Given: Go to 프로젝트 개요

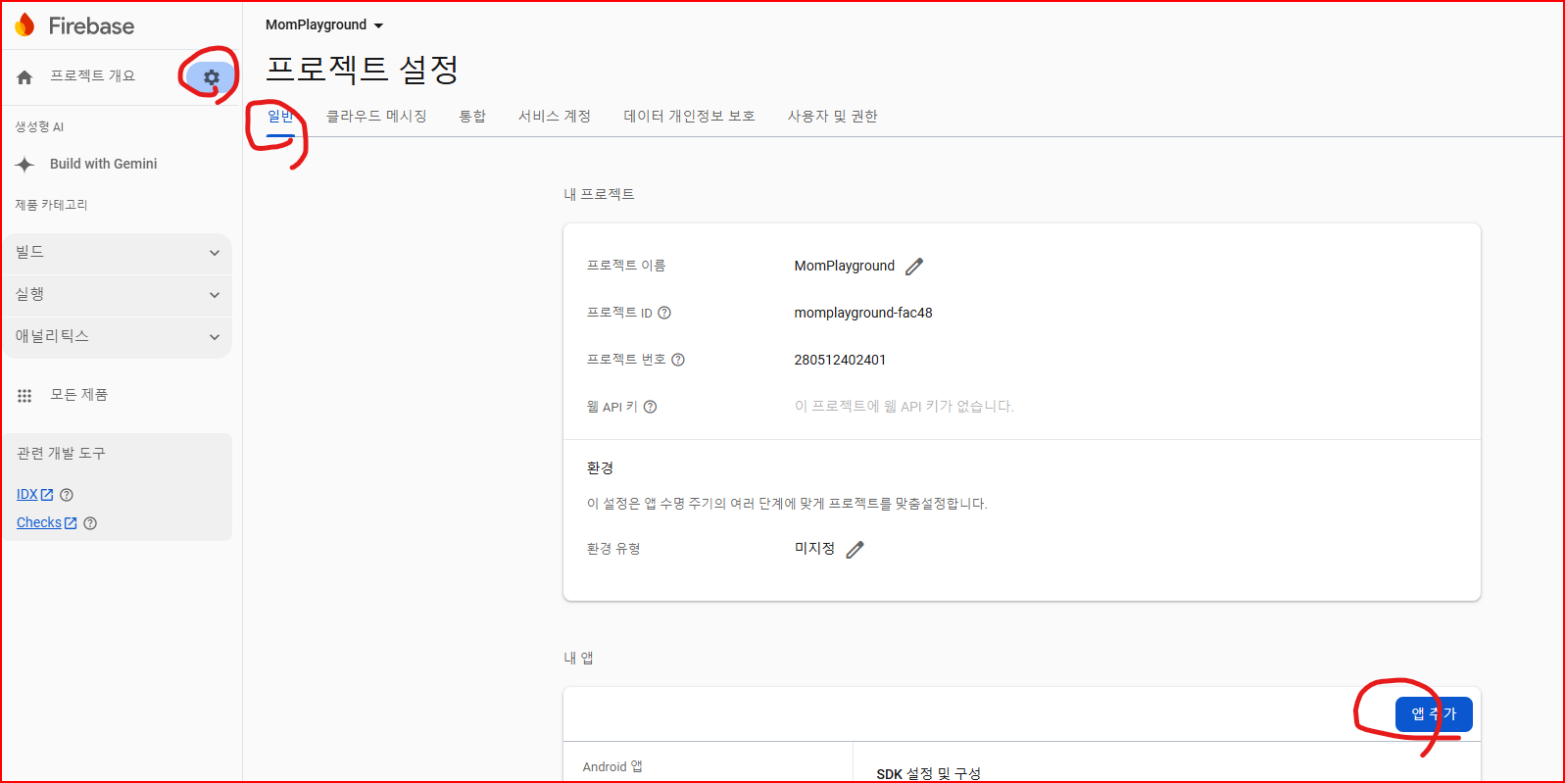Looking at the screenshot, I should pyautogui.click(x=93, y=76).
